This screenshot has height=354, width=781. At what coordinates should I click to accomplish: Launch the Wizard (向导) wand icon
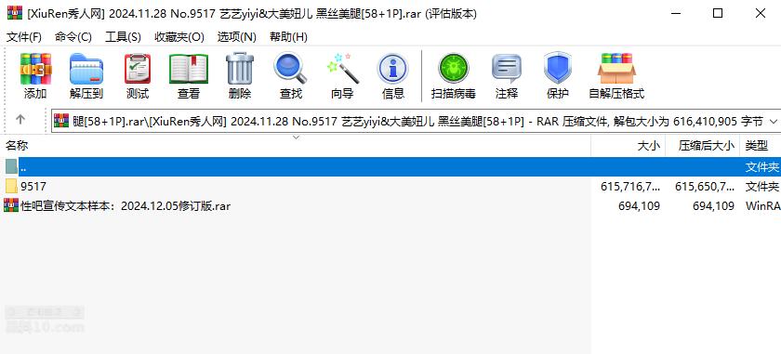[x=342, y=75]
